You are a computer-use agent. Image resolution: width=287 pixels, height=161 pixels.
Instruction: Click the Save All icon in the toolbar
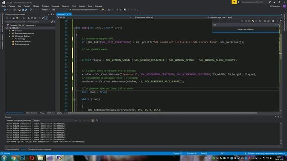coord(26,10)
